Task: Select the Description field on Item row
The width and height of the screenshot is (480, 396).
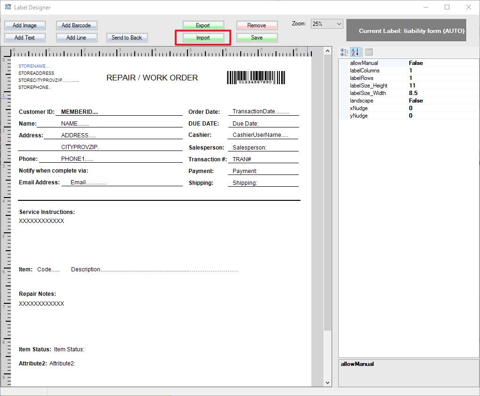Action: tap(155, 269)
